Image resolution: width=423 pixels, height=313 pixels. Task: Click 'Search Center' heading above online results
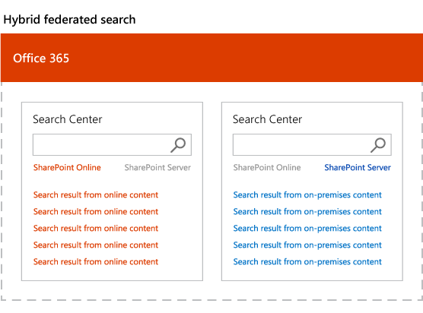(68, 119)
